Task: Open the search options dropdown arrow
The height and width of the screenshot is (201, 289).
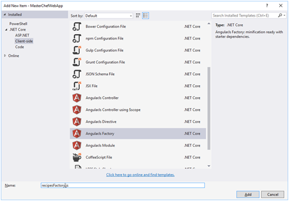Action: [x=285, y=15]
